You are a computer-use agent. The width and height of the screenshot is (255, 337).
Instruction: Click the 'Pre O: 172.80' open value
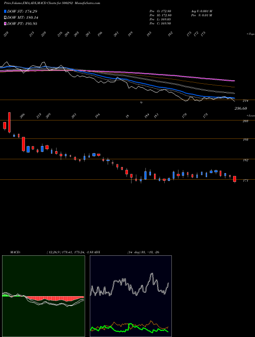point(160,11)
